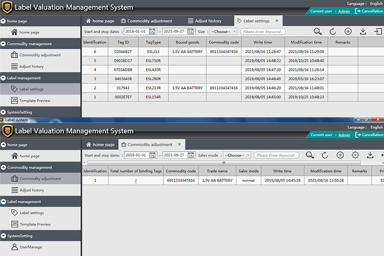Image resolution: width=384 pixels, height=256 pixels.
Task: Click the add (plus) icon beside the Size filter
Action: pos(348,31)
